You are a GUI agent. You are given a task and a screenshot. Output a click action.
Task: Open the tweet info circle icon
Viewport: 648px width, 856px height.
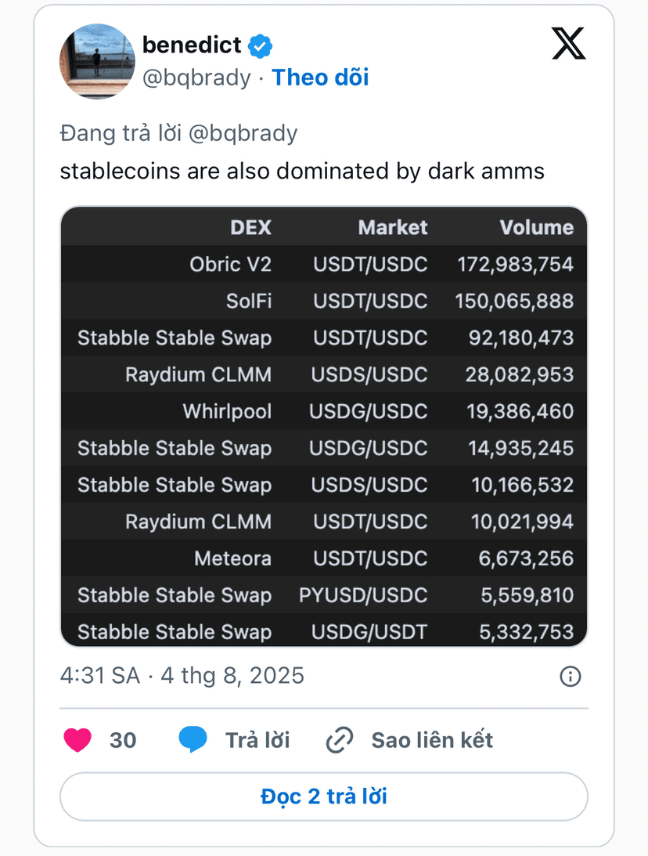pyautogui.click(x=571, y=677)
